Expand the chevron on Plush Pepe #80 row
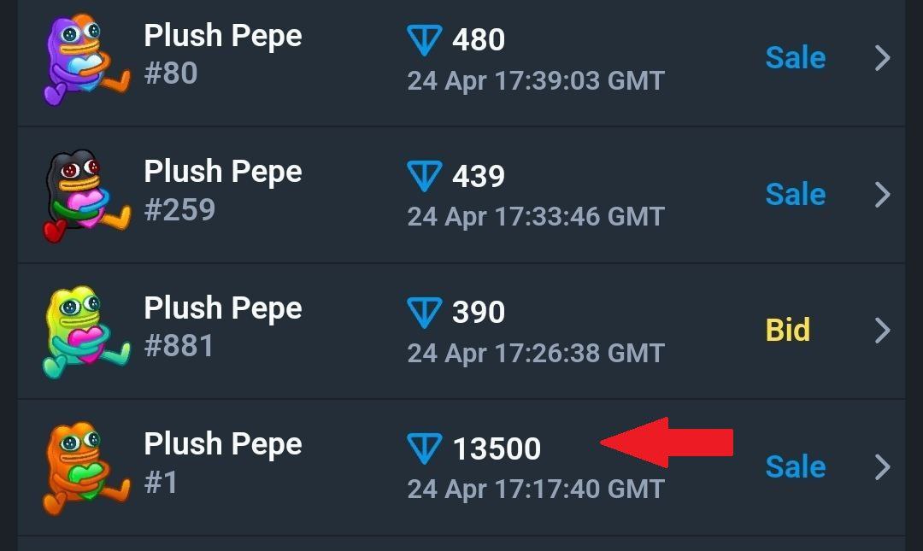923x551 pixels. [x=882, y=58]
